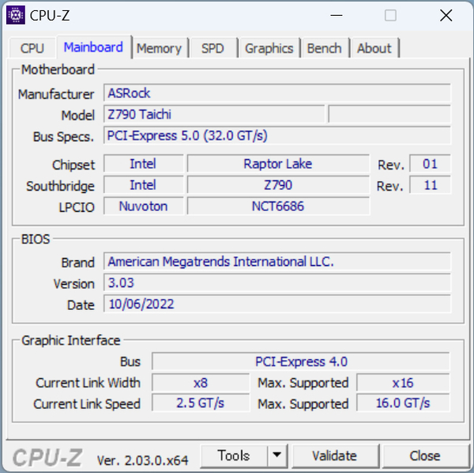Open the Graphics tab
Viewport: 474px width, 473px height.
point(269,48)
